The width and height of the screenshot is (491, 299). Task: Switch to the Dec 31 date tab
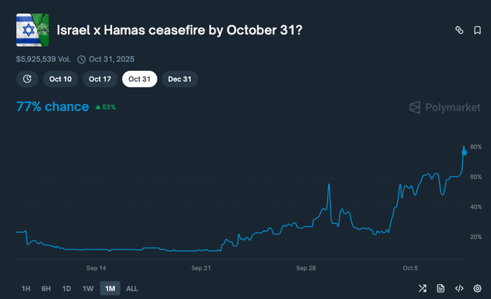[179, 79]
